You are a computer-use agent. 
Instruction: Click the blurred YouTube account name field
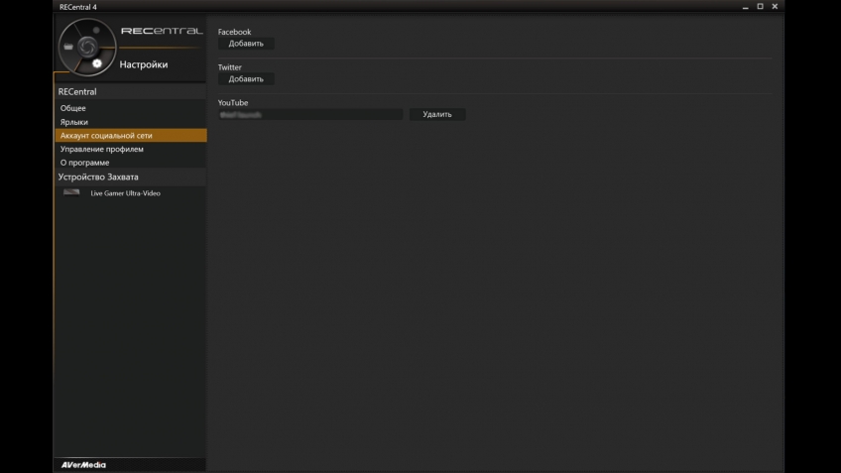(310, 114)
